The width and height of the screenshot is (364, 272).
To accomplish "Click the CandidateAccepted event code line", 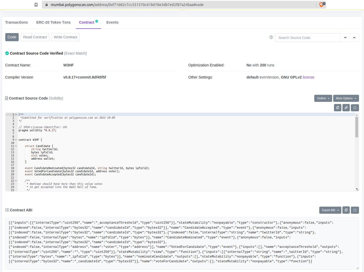I will pos(60,174).
